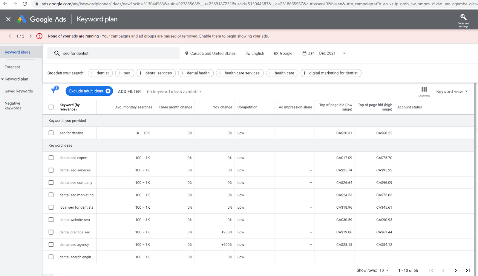
Task: Open Forecast in the left sidebar
Action: (x=13, y=67)
